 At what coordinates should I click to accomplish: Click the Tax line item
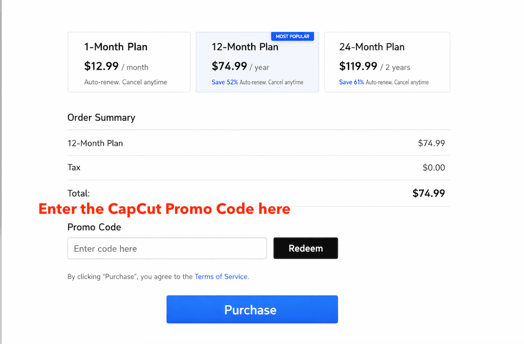pos(74,167)
